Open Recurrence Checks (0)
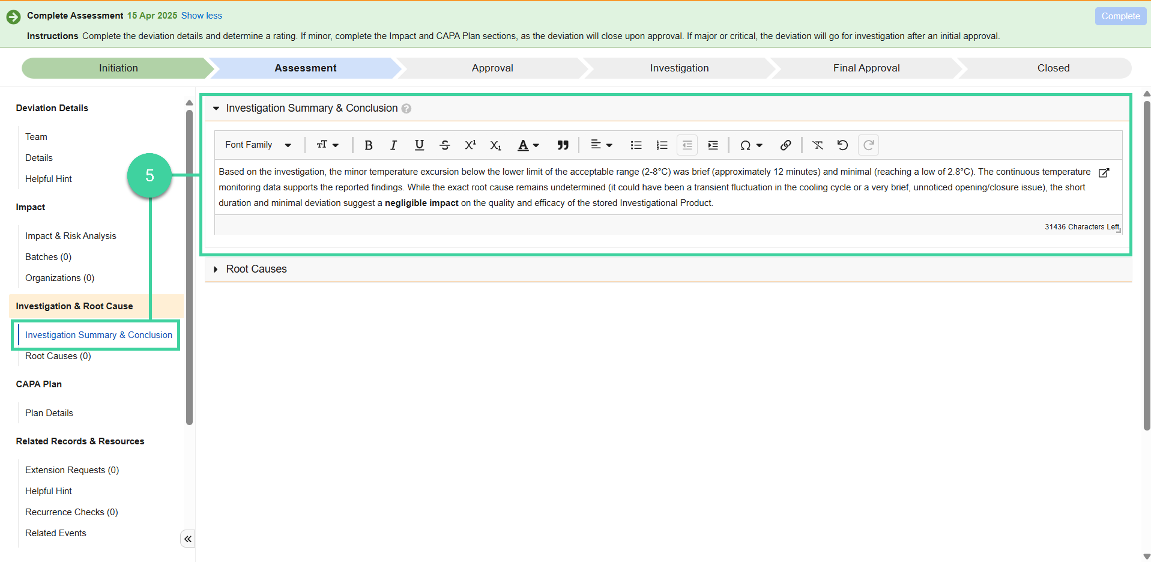Image resolution: width=1151 pixels, height=562 pixels. pyautogui.click(x=71, y=512)
